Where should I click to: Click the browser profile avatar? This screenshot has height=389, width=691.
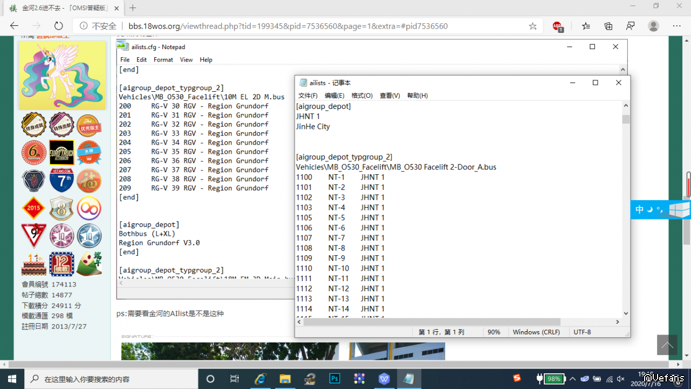tap(653, 26)
